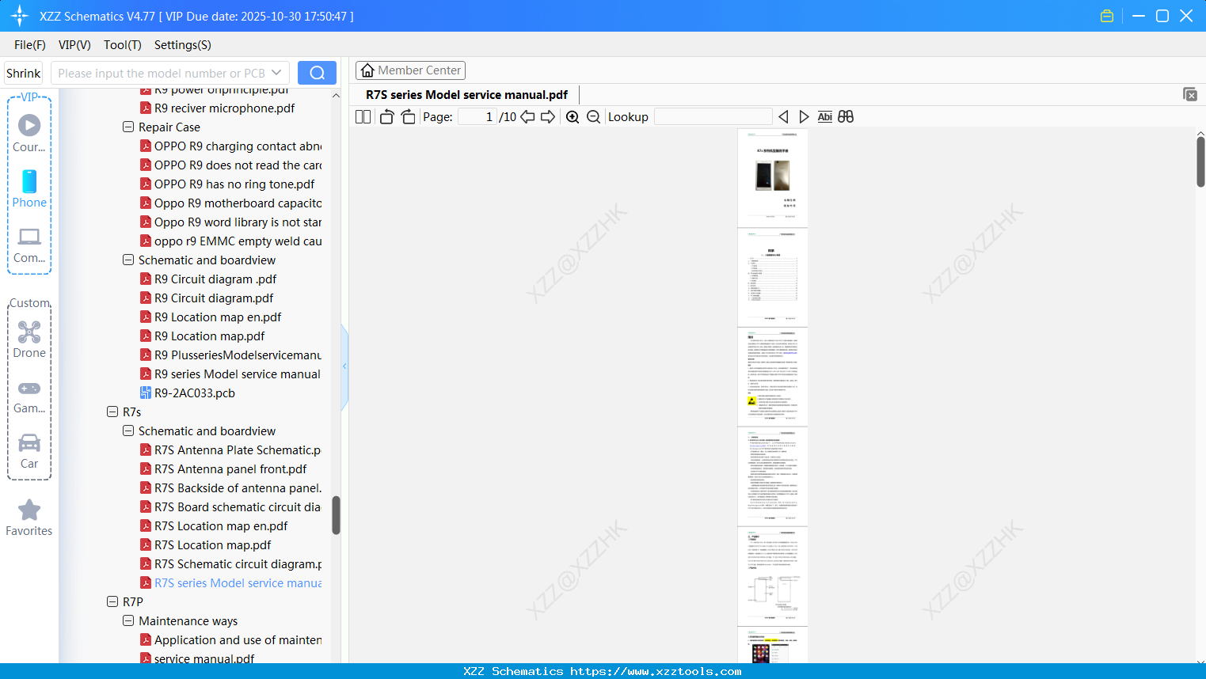Click PDF icon beside R9-2AC033.pcb

[x=146, y=393]
